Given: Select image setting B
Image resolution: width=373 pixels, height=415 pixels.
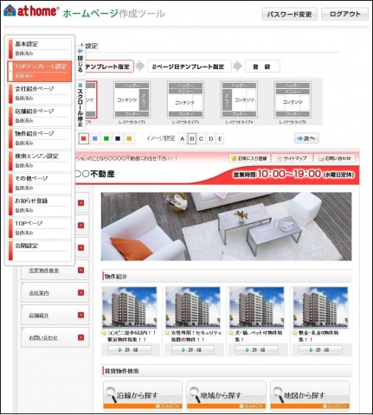Looking at the screenshot, I should 192,139.
